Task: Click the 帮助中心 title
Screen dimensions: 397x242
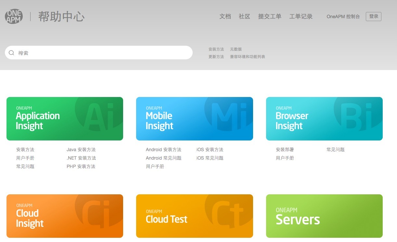Action: [61, 17]
